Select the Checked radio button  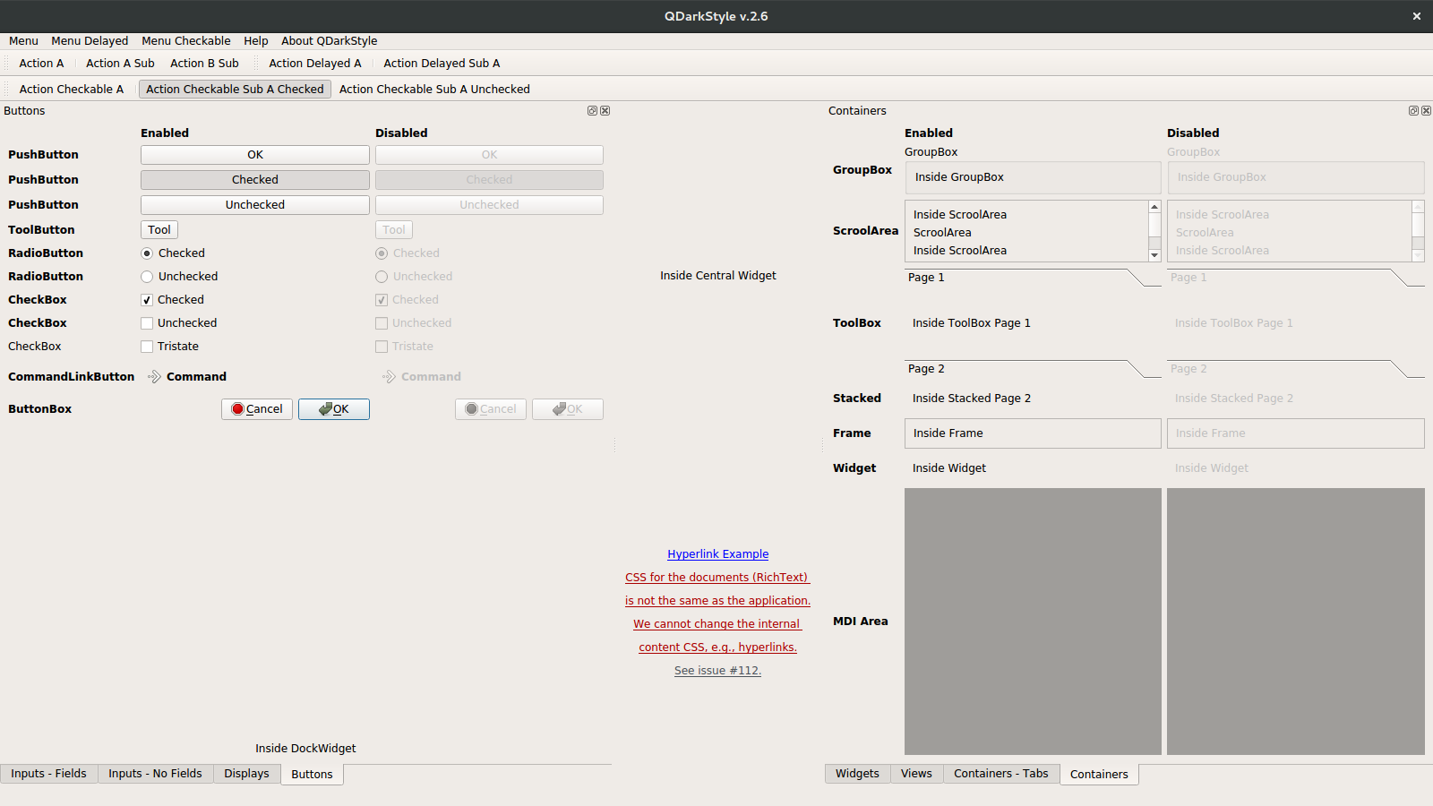click(x=147, y=253)
